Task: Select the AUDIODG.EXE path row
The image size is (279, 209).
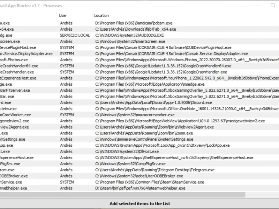Action: pos(129,35)
